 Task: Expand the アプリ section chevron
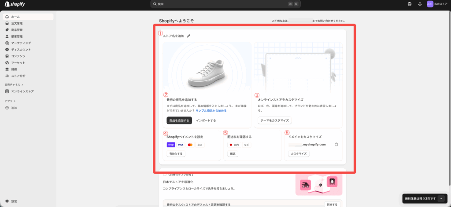coord(15,101)
